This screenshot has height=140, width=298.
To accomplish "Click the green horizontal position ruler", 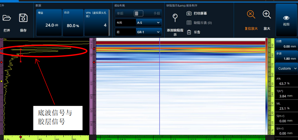I will 181,137.
